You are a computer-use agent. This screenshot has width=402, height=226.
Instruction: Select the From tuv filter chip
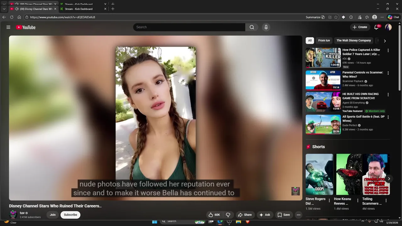[324, 40]
